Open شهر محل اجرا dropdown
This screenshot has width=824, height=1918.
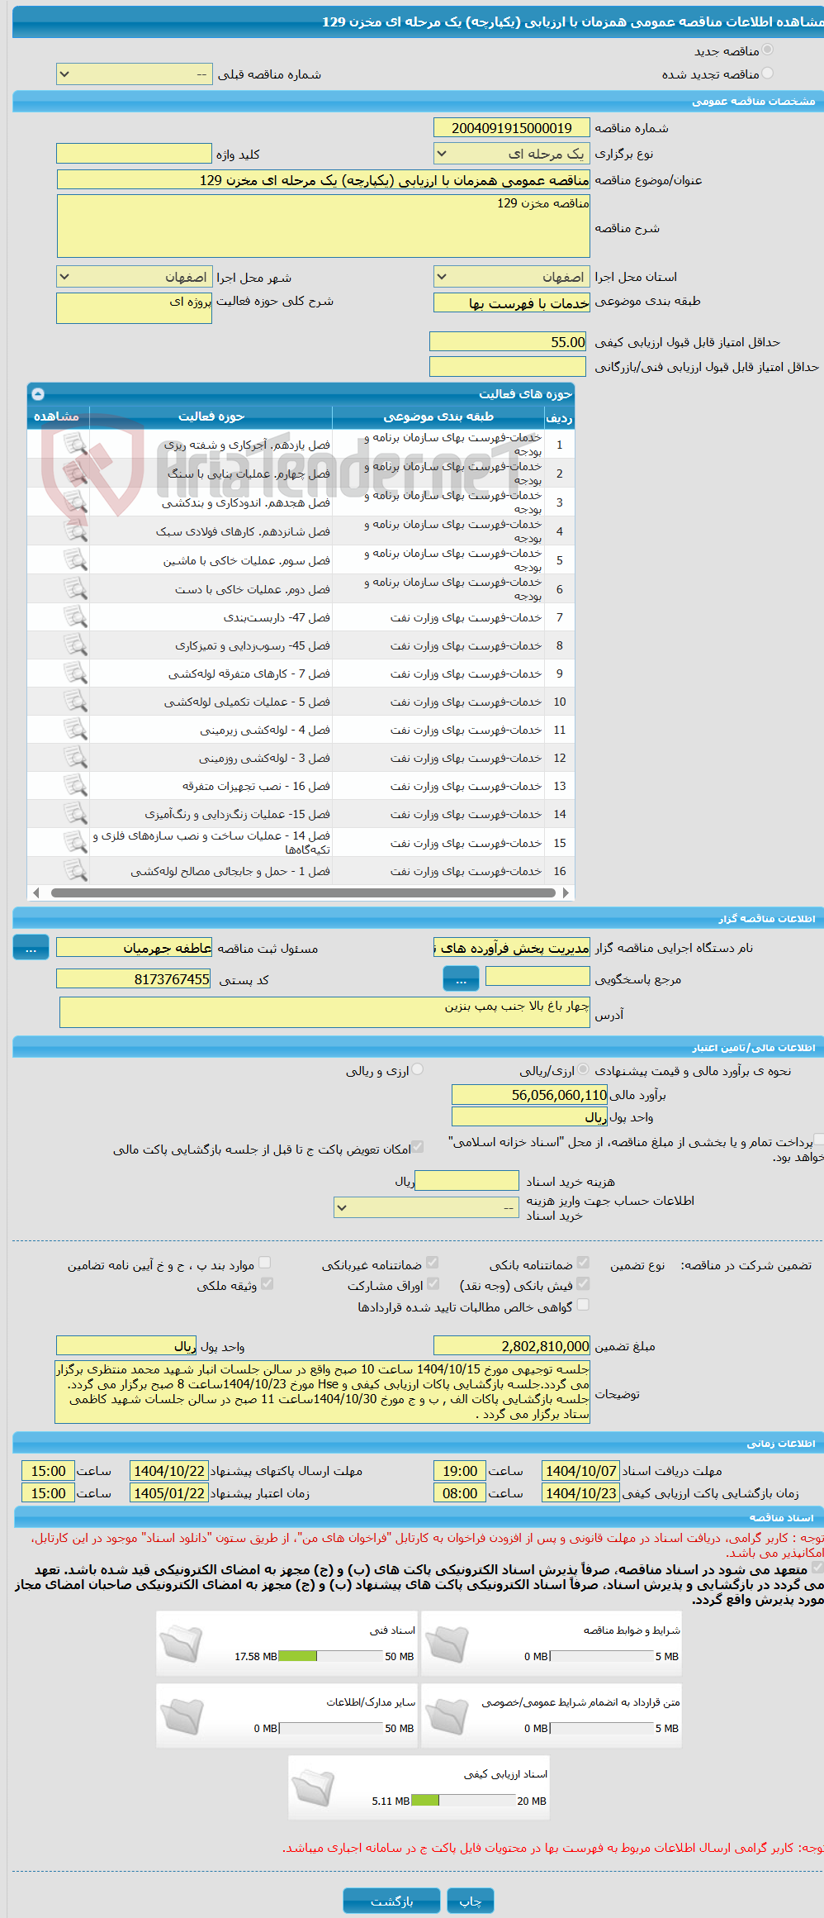tap(135, 277)
